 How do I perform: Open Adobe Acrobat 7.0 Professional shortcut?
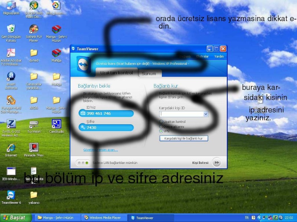click(11, 57)
